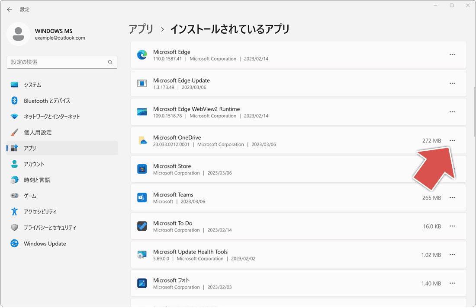
Task: Expand options for Microsoft To Do
Action: click(452, 226)
